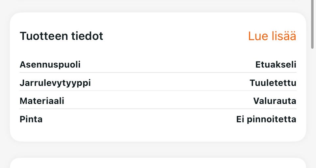This screenshot has width=316, height=168.
Task: Click the Valurauta value
Action: coord(275,101)
